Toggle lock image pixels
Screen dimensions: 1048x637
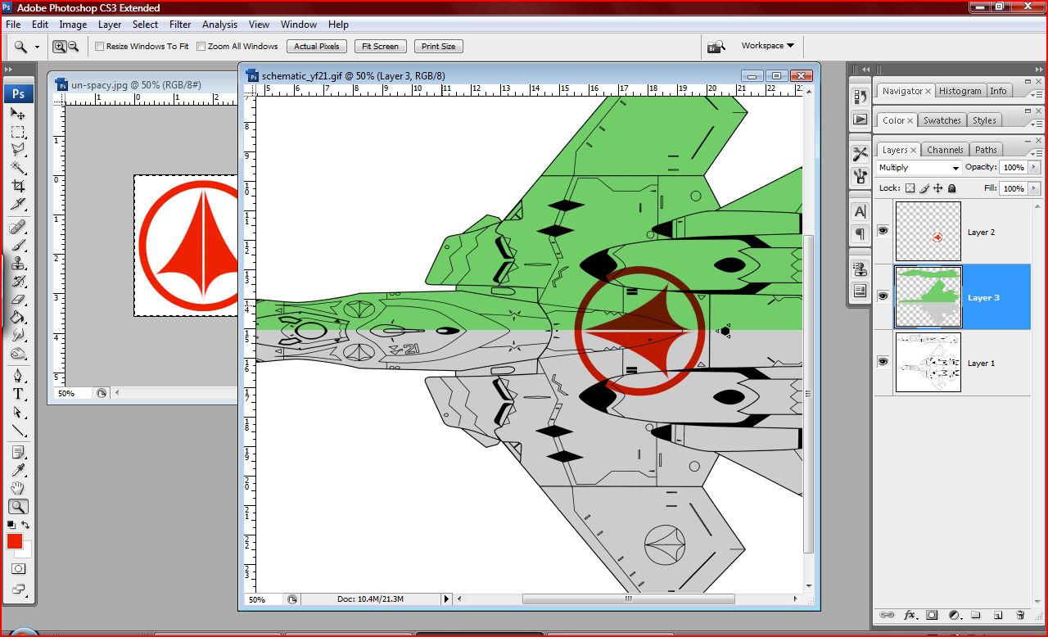(924, 188)
